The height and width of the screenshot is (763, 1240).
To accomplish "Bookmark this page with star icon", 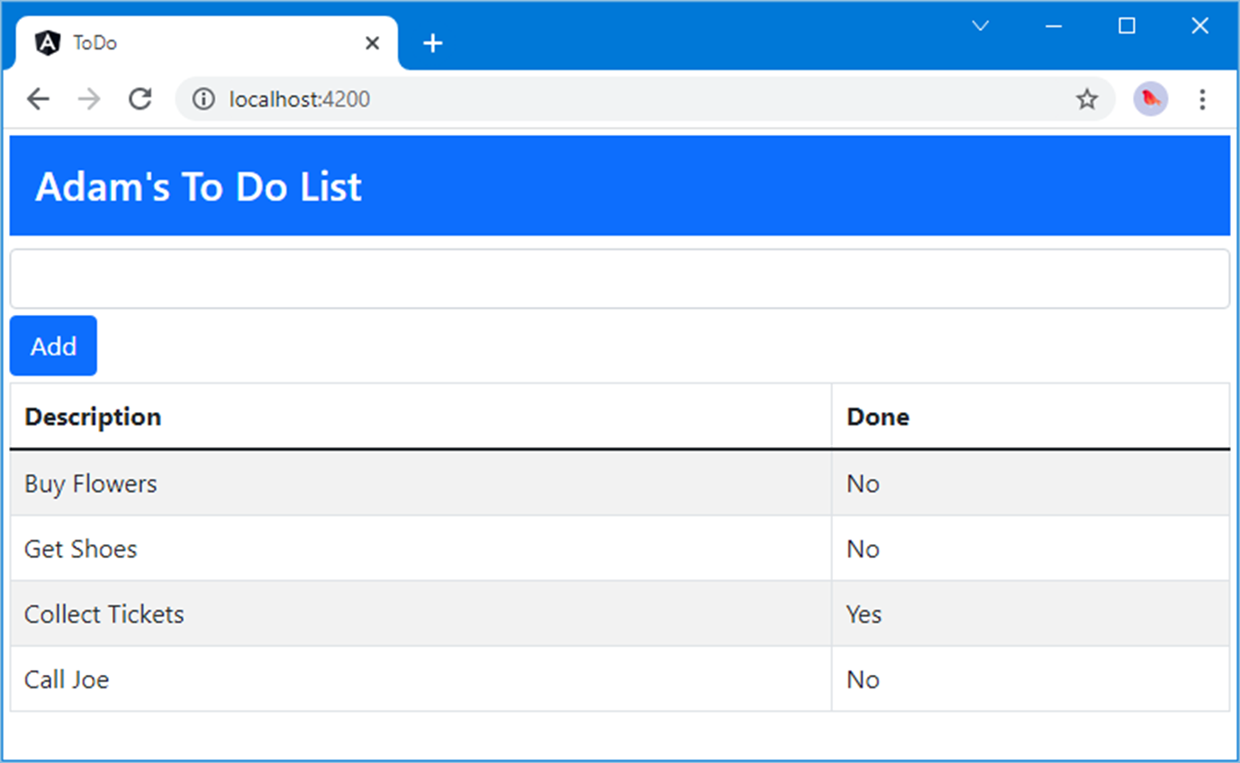I will (1087, 99).
